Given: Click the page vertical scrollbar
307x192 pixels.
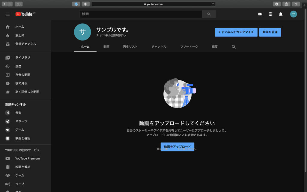Looking at the screenshot, I should coord(305,90).
